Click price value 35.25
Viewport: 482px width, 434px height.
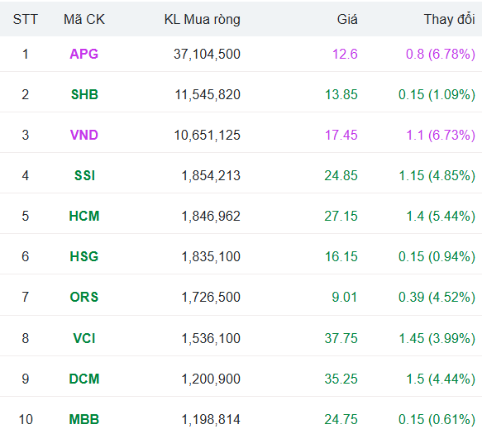[x=341, y=379]
